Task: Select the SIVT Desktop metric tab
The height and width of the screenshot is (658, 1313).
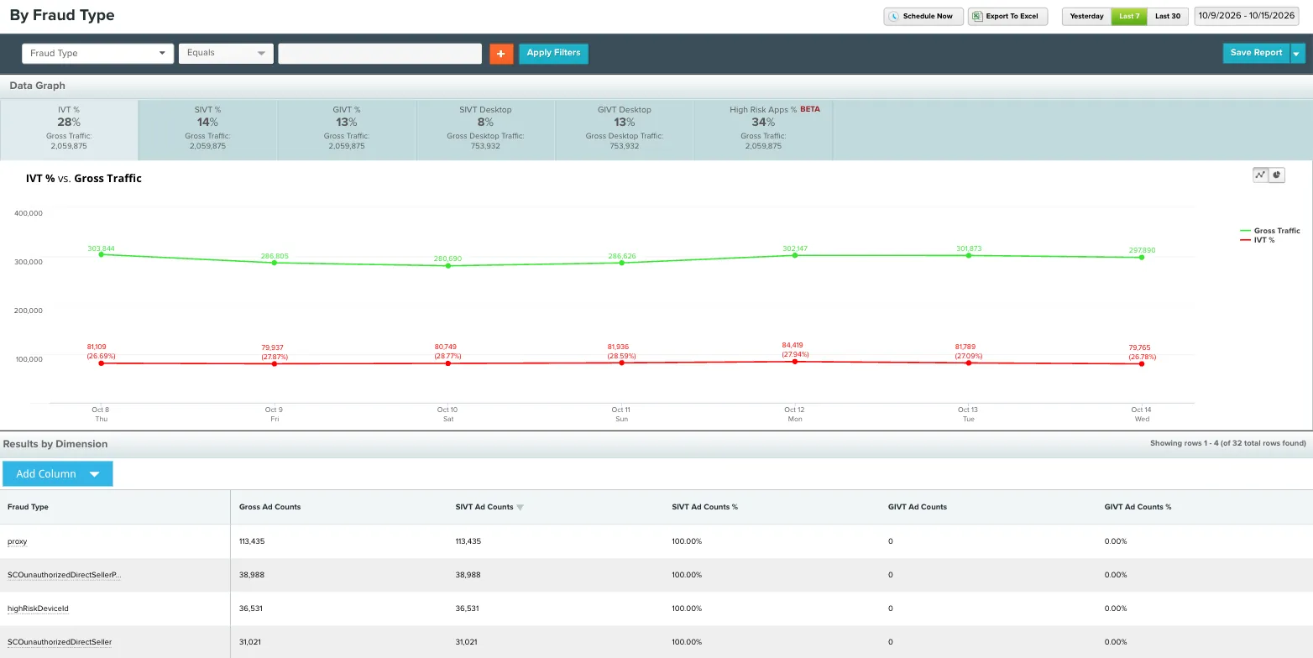Action: [485, 129]
